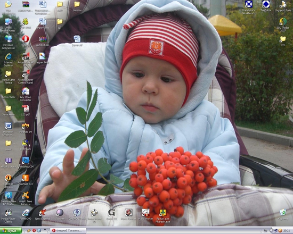
Task: Open the Logoport Tools shortcut
Action: point(283,4)
